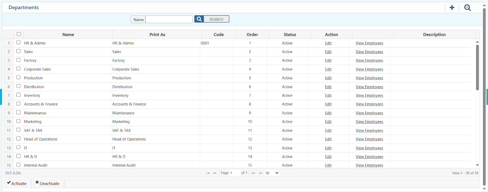View Employees of the Production department
The height and width of the screenshot is (192, 488).
coord(369,78)
